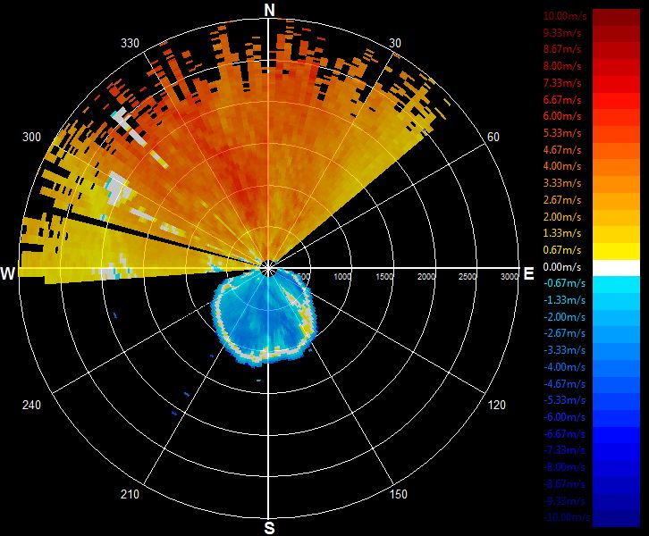Image resolution: width=649 pixels, height=536 pixels.
Task: Click the N compass label
Action: click(269, 10)
